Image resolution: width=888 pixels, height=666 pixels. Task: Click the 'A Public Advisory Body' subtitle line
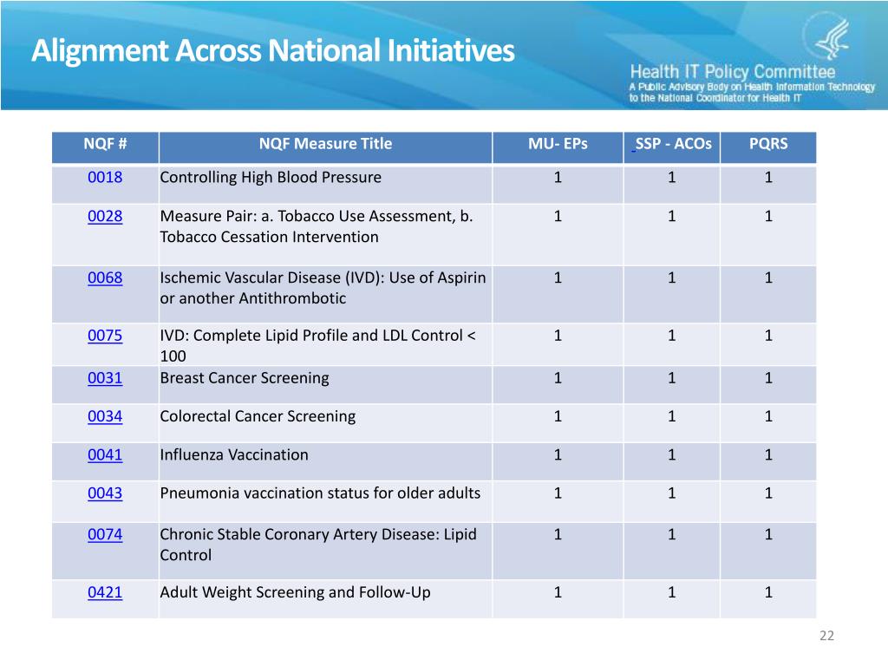(x=752, y=88)
